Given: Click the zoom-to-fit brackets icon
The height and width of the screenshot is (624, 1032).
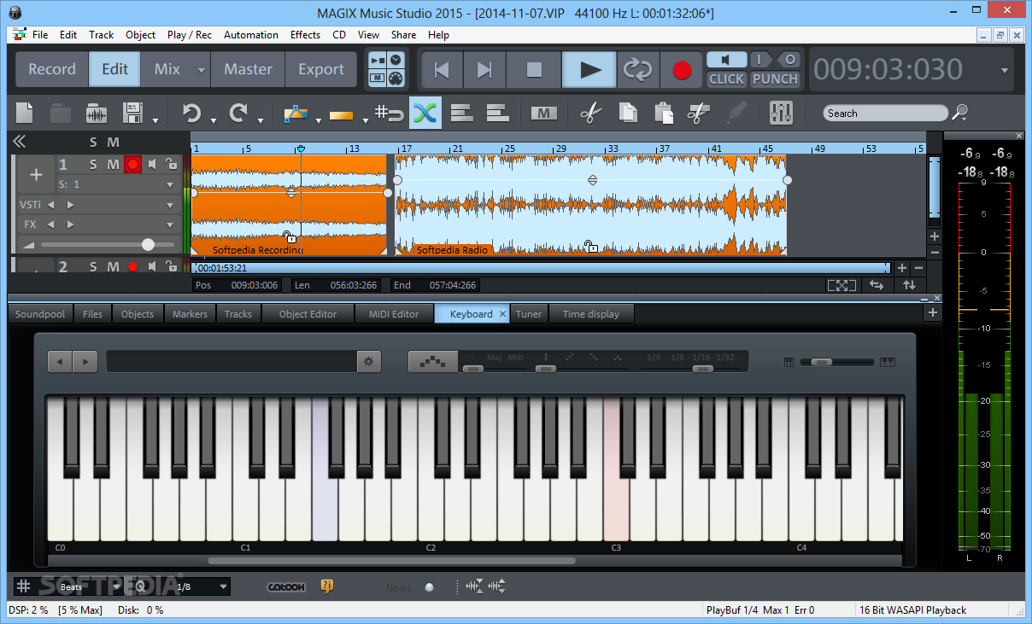Looking at the screenshot, I should pos(841,285).
